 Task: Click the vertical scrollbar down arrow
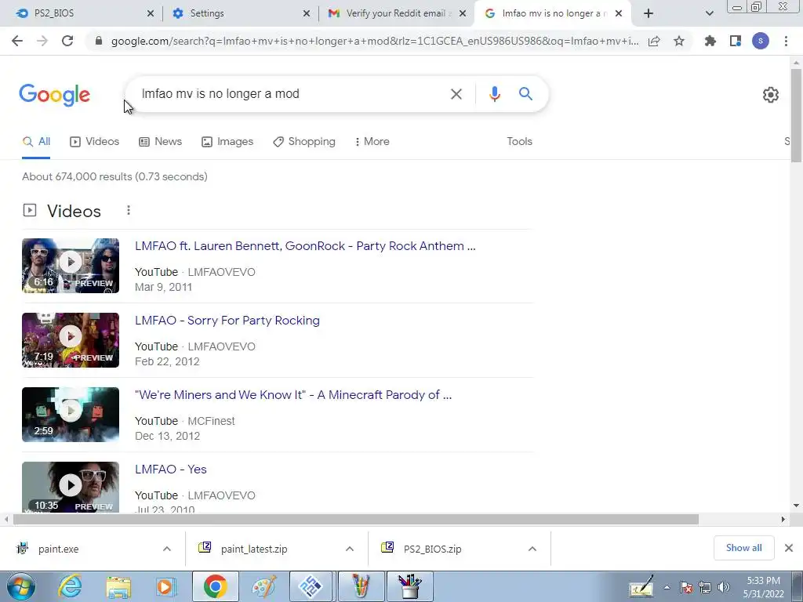pos(797,506)
